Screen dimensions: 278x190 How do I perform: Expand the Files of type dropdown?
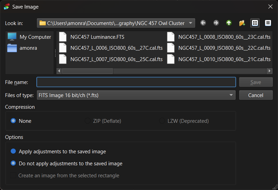click(231, 95)
